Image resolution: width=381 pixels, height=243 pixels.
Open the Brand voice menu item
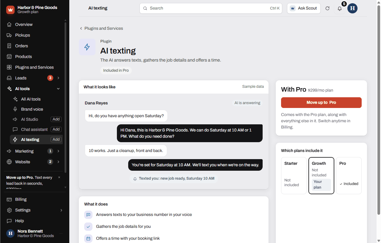tap(36, 109)
